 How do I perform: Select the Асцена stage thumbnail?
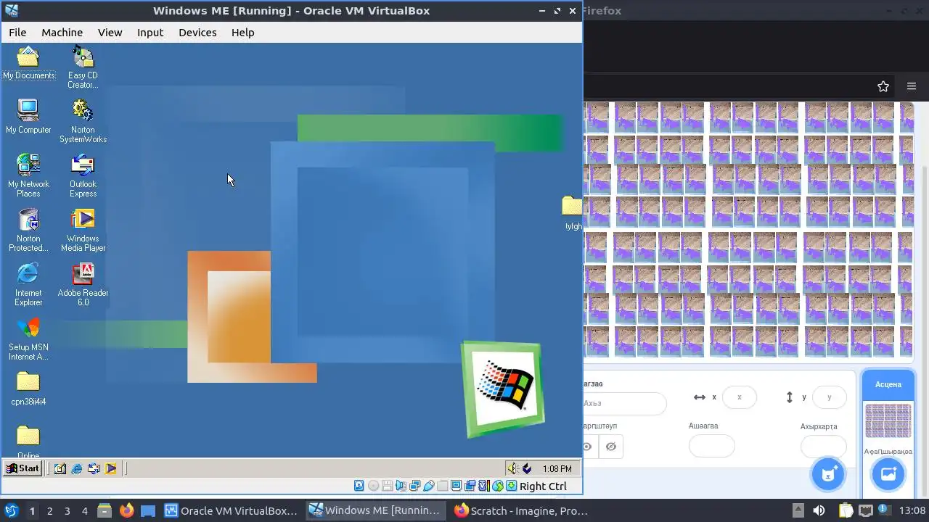point(888,421)
